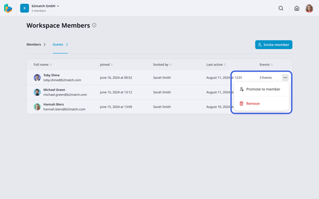Open the user profile avatar
This screenshot has height=199, width=319.
pos(309,8)
